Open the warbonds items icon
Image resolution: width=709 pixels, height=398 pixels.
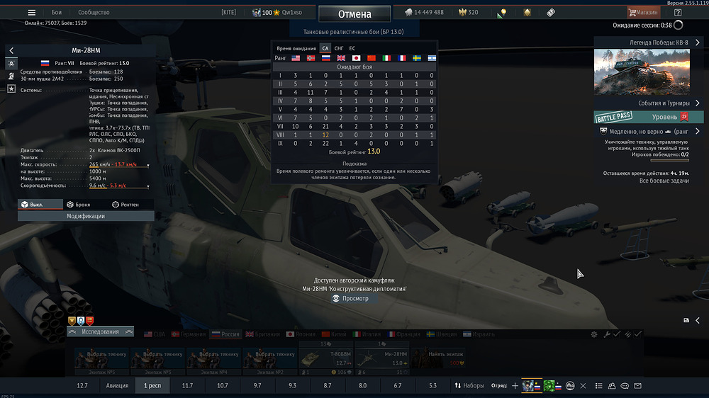(x=527, y=13)
